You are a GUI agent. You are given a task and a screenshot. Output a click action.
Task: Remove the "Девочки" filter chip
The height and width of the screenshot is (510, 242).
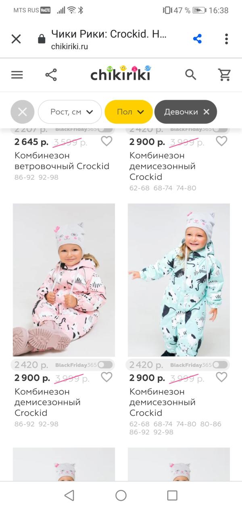coord(207,112)
